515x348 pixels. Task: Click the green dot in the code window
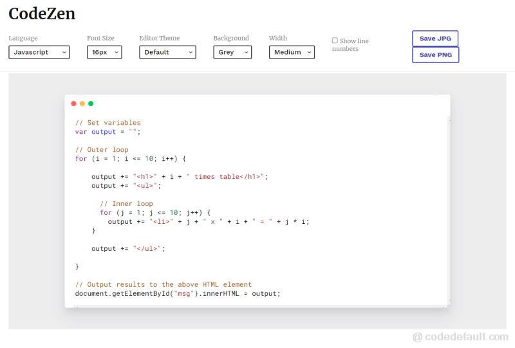pyautogui.click(x=91, y=104)
